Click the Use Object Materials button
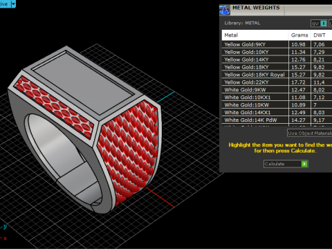Image resolution: width=332 pixels, height=249 pixels. pos(310,133)
